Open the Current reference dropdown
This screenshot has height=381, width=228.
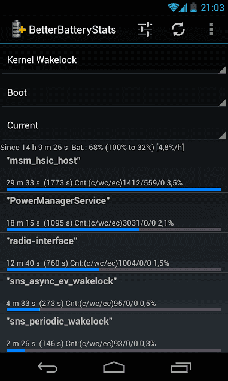pos(114,125)
